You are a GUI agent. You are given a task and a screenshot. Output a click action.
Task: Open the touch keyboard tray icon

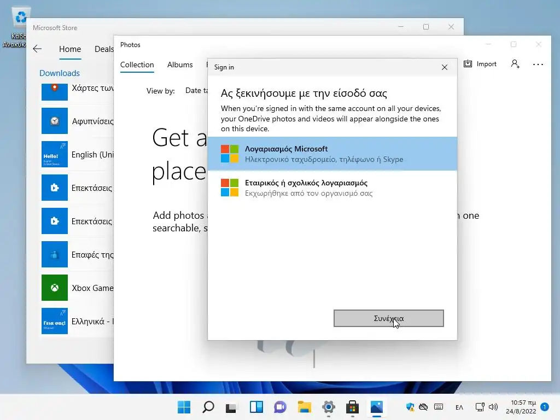pos(439,407)
